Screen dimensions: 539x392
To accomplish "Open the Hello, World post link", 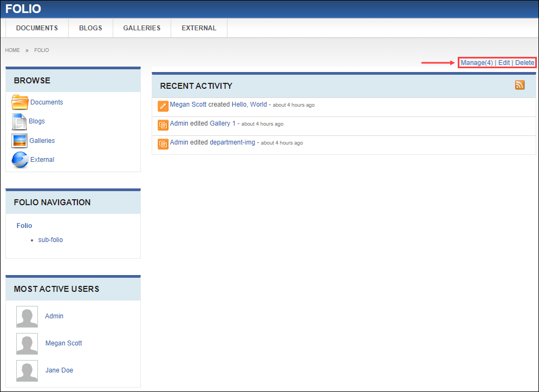I will click(x=249, y=104).
